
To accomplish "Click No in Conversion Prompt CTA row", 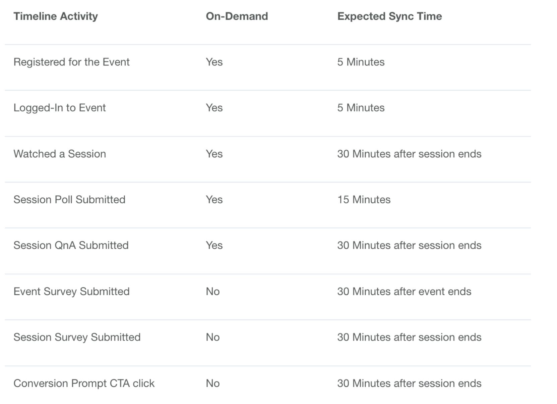I will coord(213,383).
